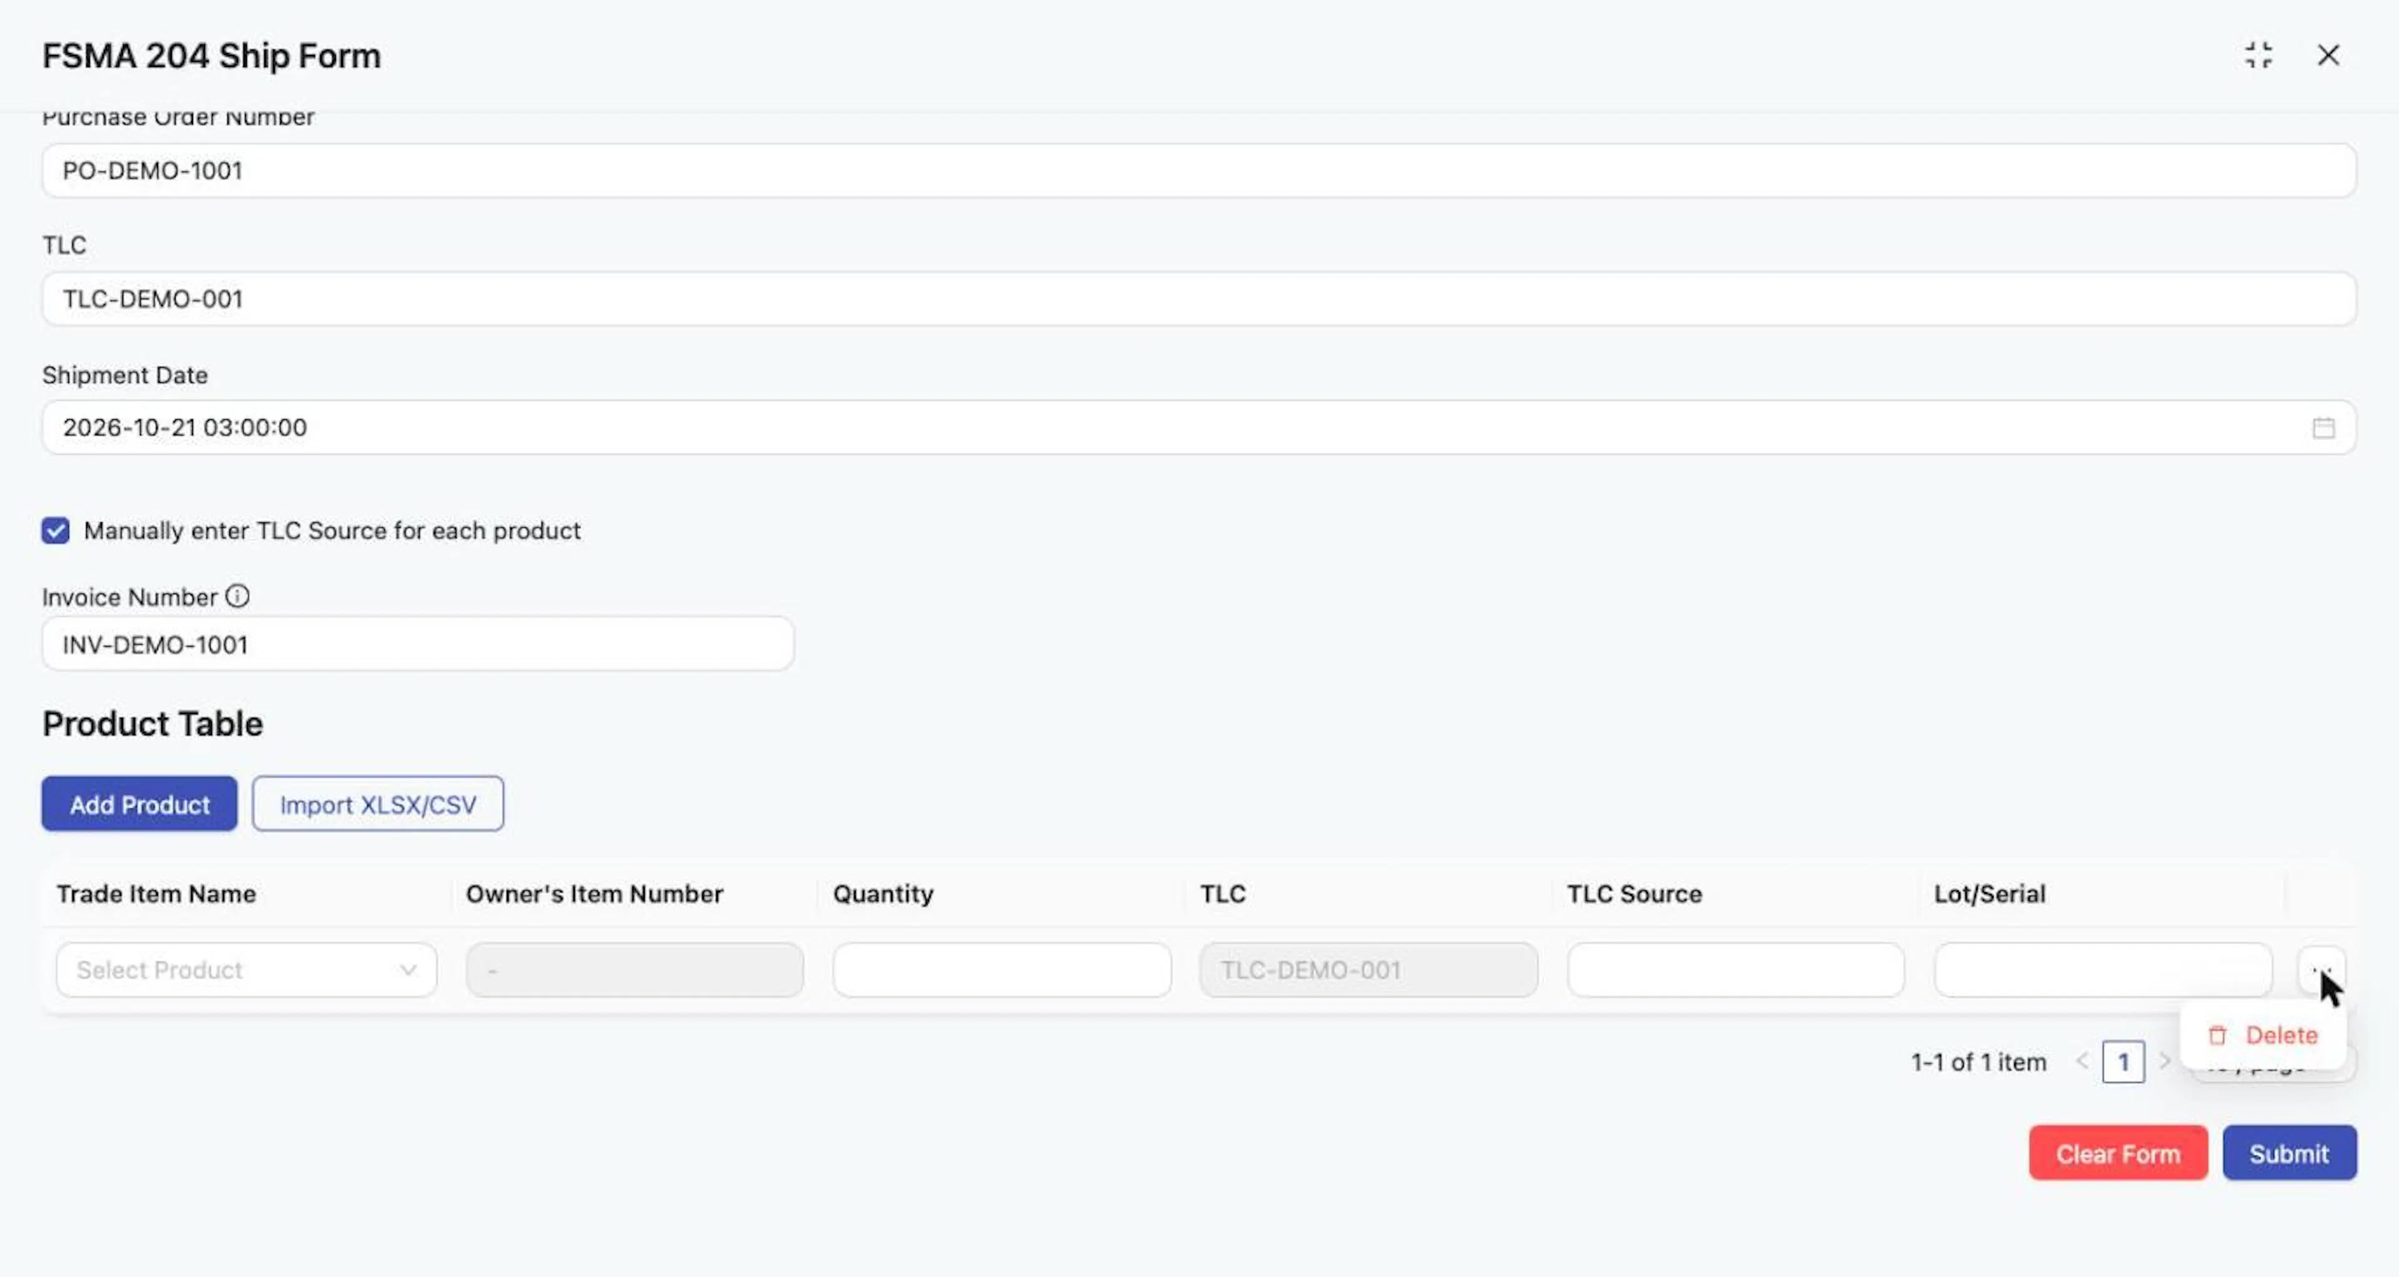The height and width of the screenshot is (1277, 2399).
Task: Click the Add Product button
Action: [x=140, y=805]
